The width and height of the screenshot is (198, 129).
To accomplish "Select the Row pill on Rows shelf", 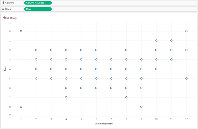I will coord(38,9).
